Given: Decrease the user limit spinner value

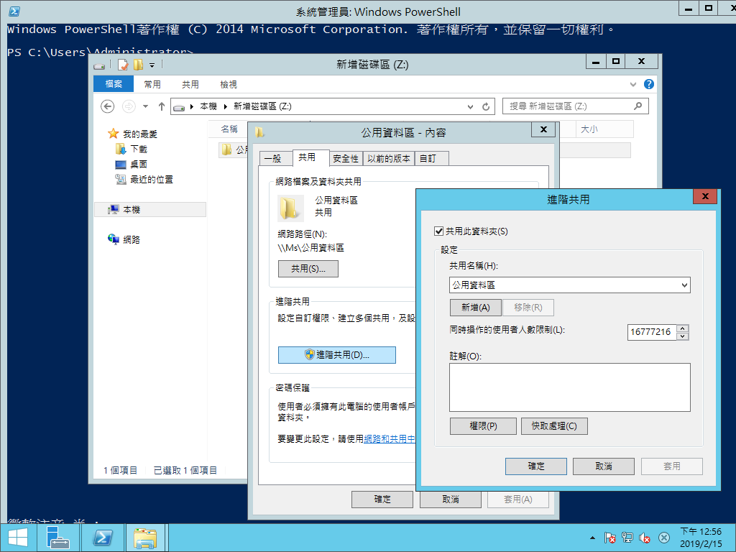Looking at the screenshot, I should coord(683,336).
